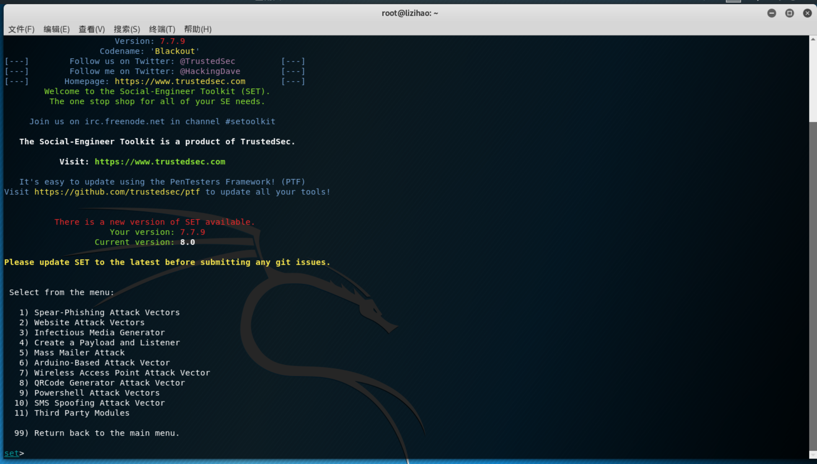Click 'SMS Spoofing Attack Vector' line
Screen dimensions: 817x464
coord(89,403)
